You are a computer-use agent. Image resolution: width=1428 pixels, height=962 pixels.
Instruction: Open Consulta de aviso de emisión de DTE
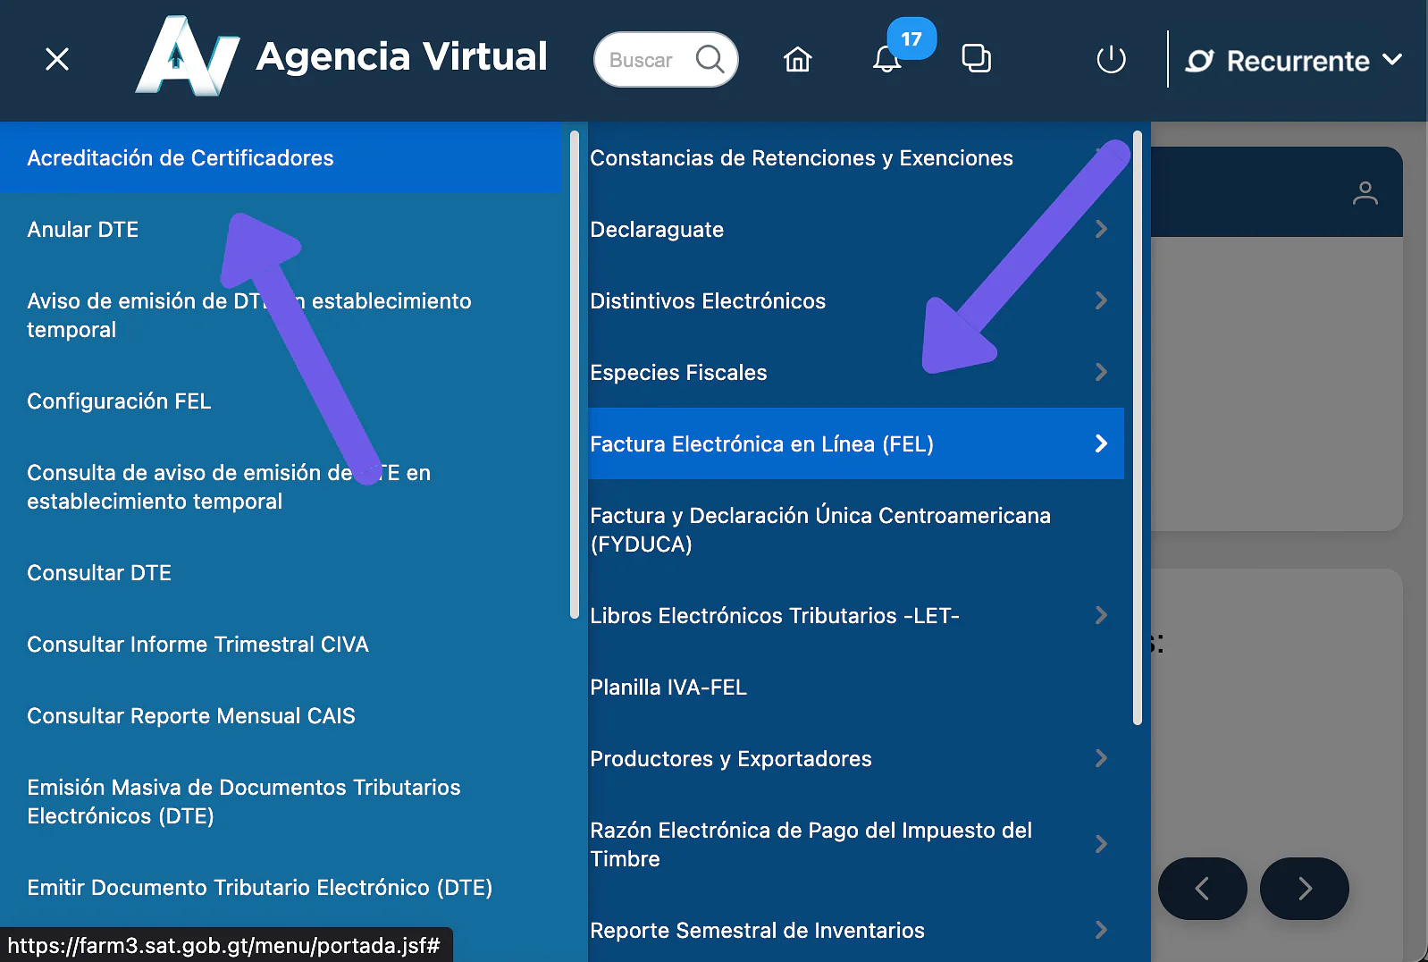click(x=281, y=486)
